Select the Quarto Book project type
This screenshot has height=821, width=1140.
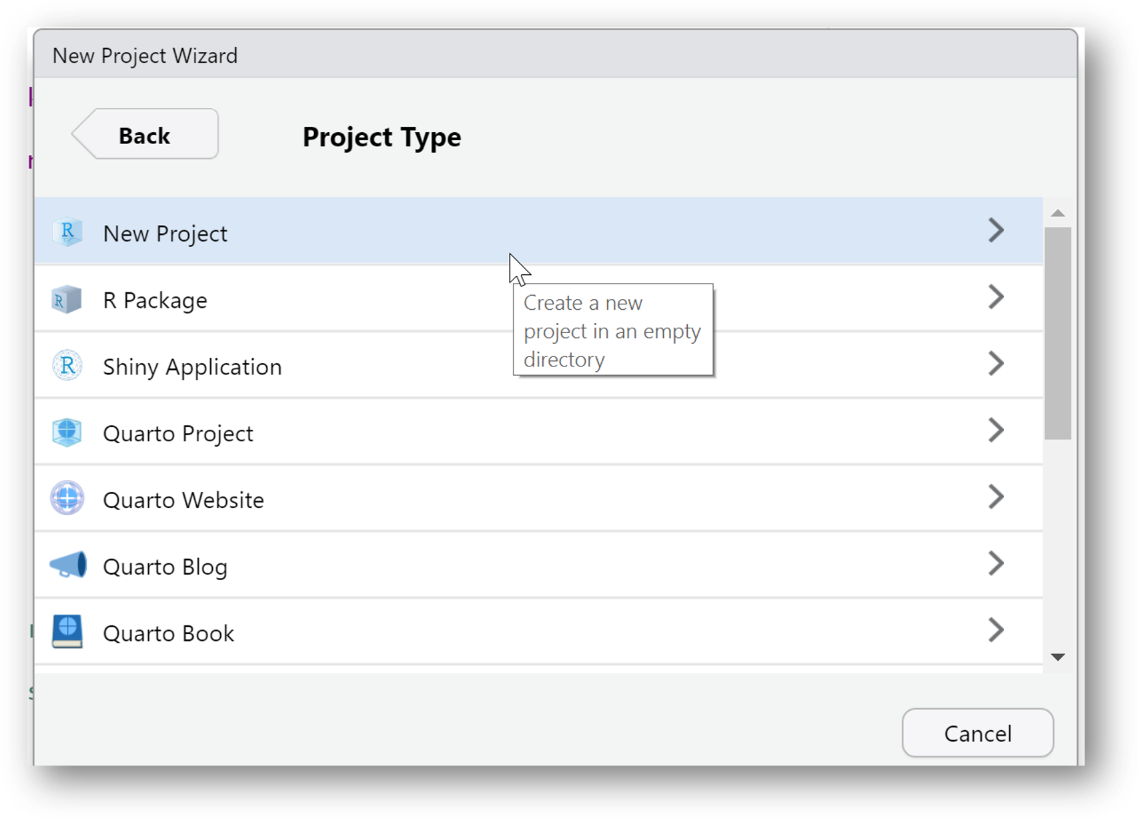click(169, 633)
